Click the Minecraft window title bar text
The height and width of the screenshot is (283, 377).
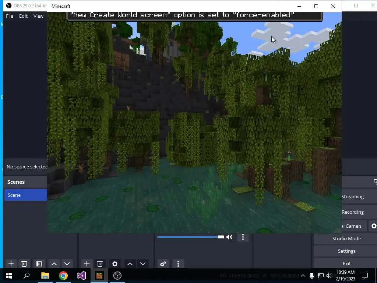tap(61, 6)
